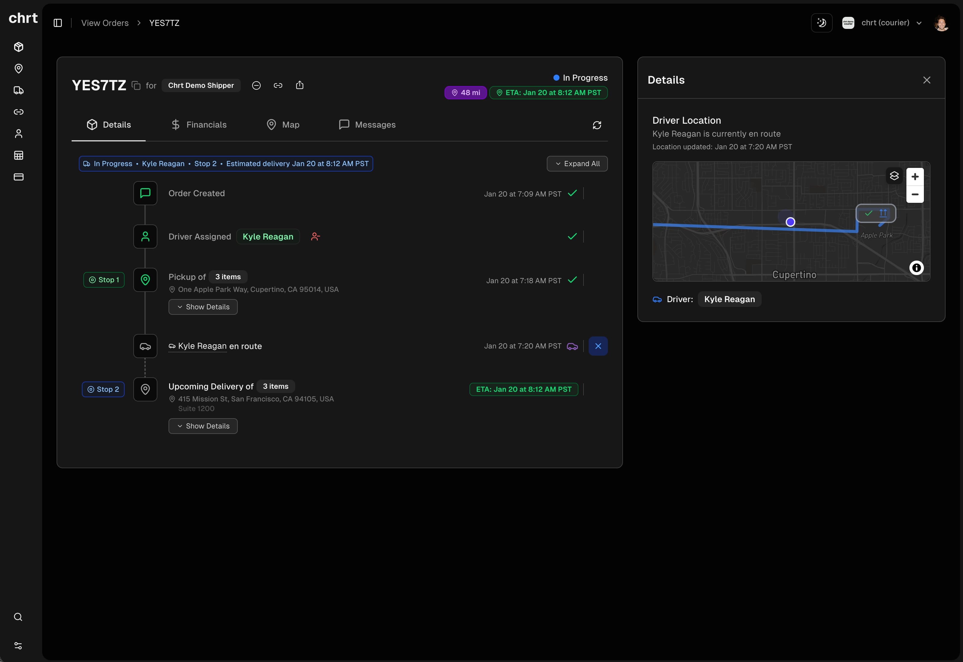
Task: Toggle the map layers view
Action: pos(894,175)
